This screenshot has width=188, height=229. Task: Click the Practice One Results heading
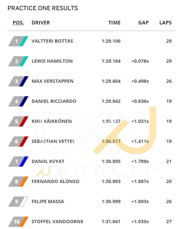click(x=43, y=8)
